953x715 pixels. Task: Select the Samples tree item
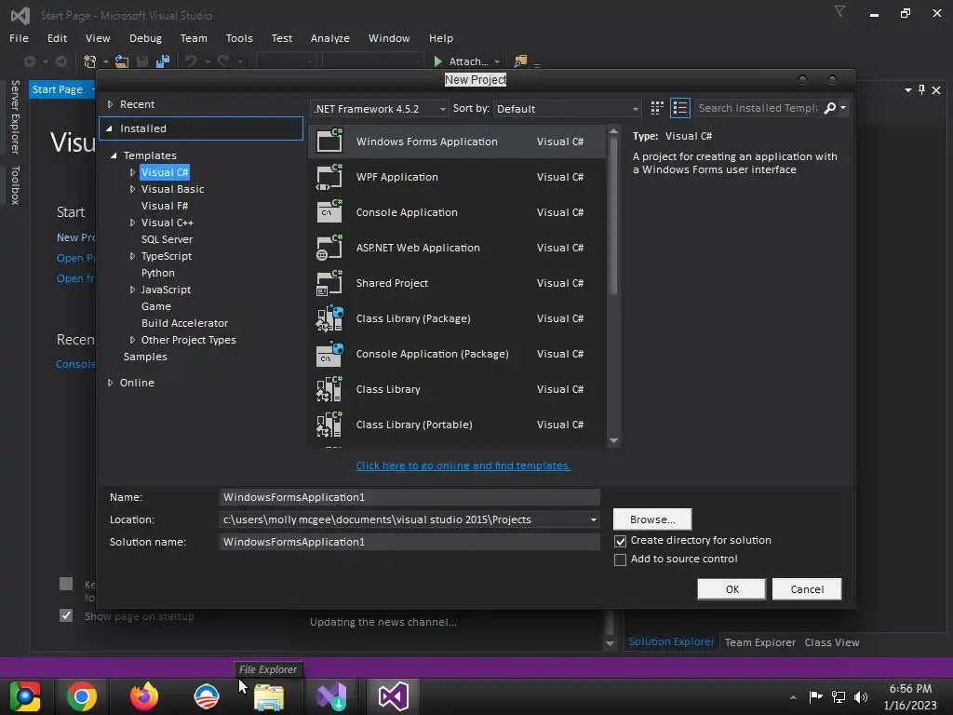click(x=144, y=357)
